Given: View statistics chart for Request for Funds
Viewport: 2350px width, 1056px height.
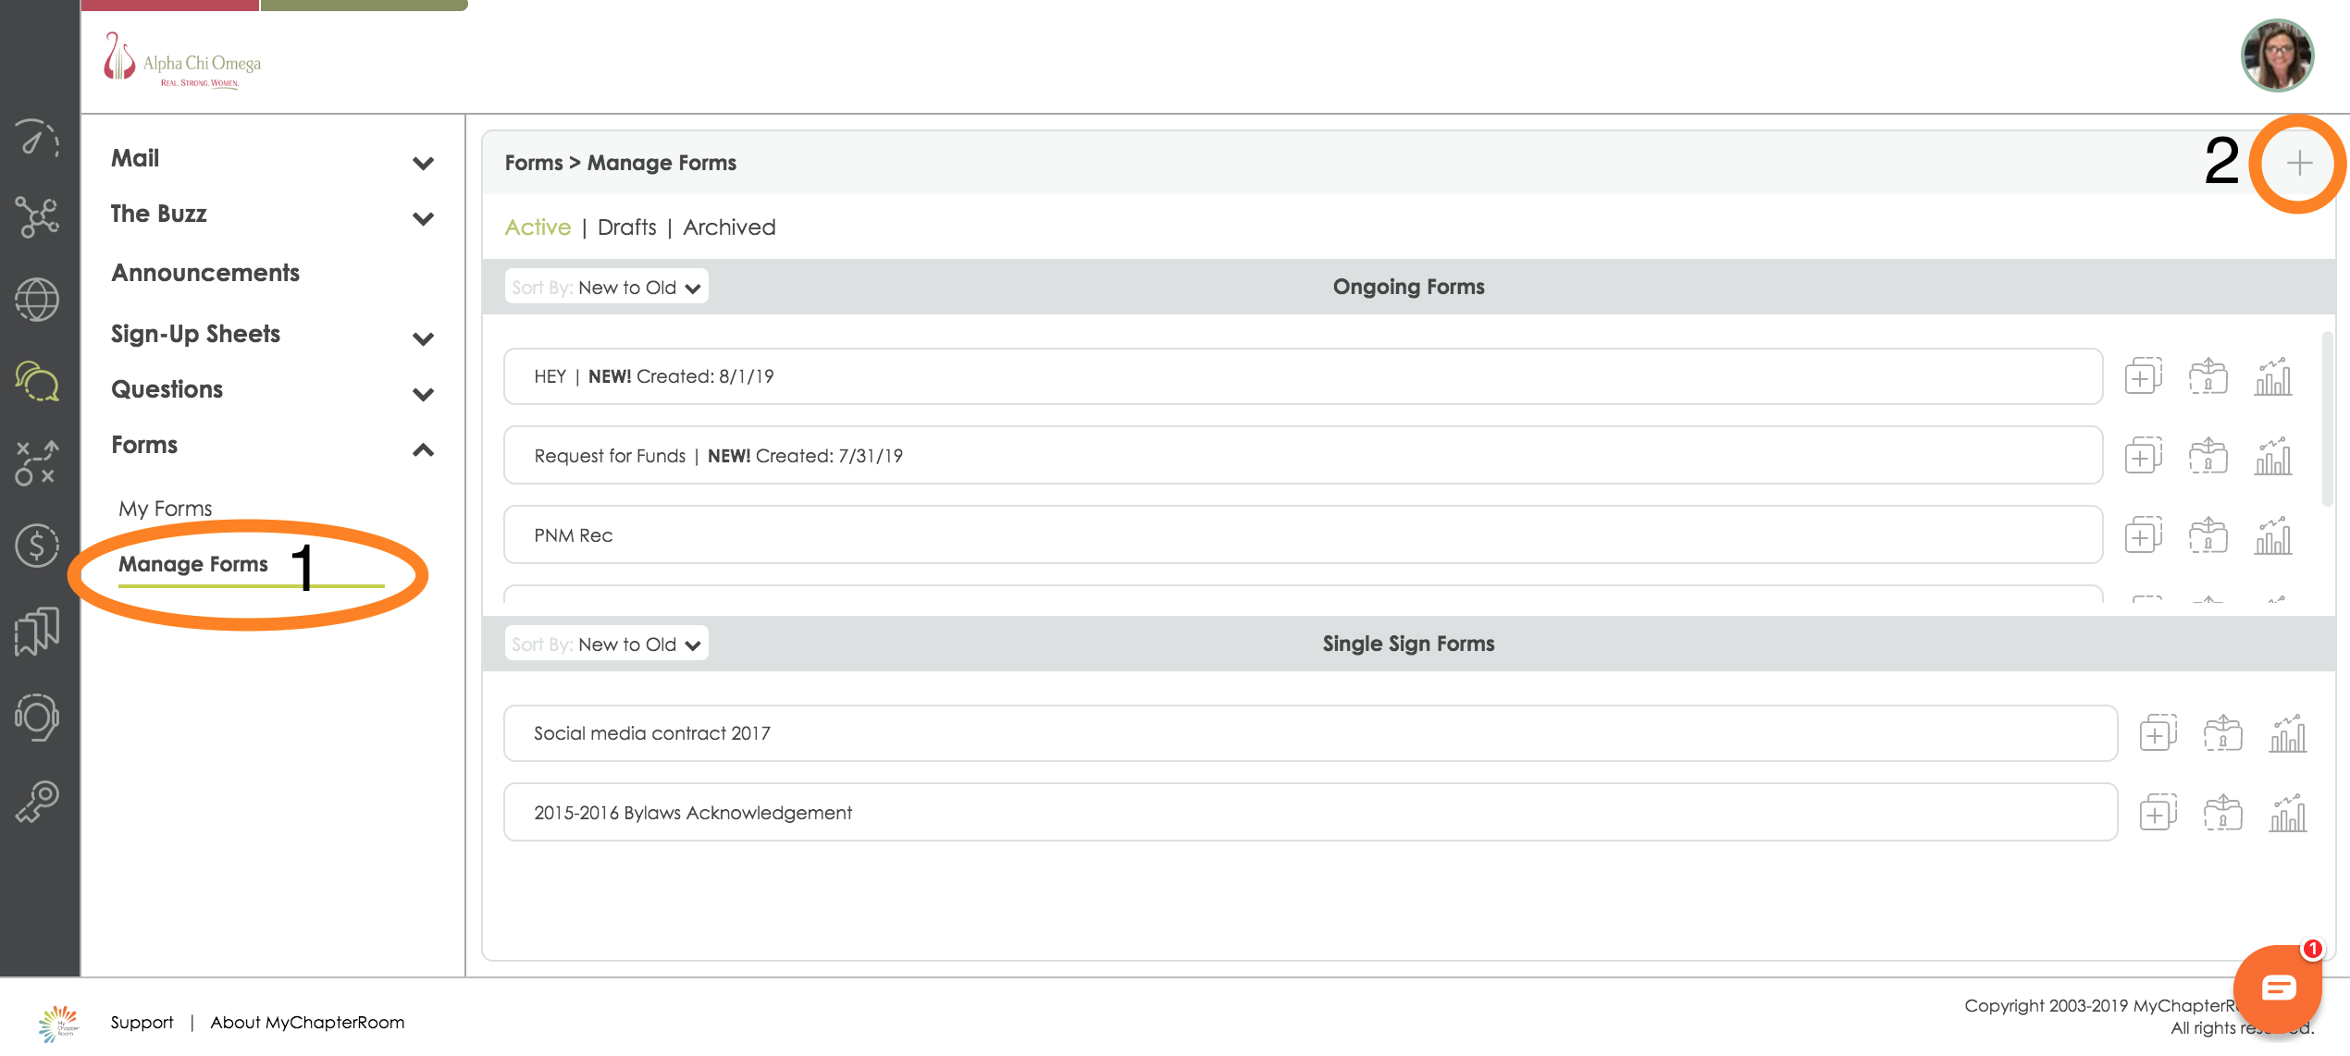Looking at the screenshot, I should click(x=2272, y=456).
